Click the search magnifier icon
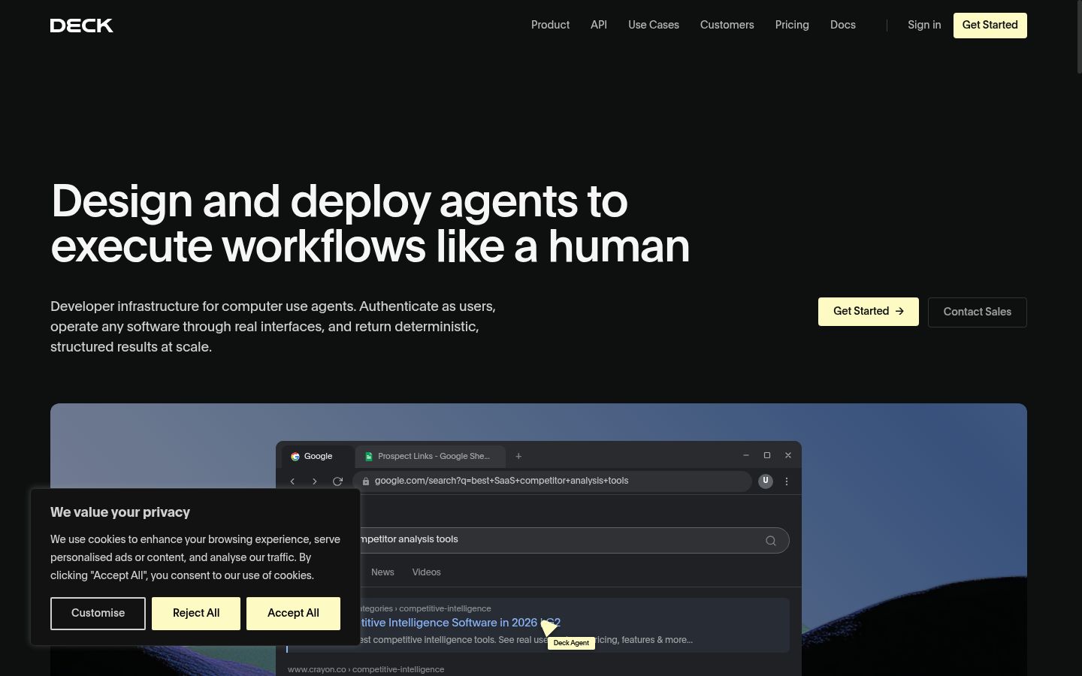This screenshot has width=1082, height=676. click(x=771, y=541)
